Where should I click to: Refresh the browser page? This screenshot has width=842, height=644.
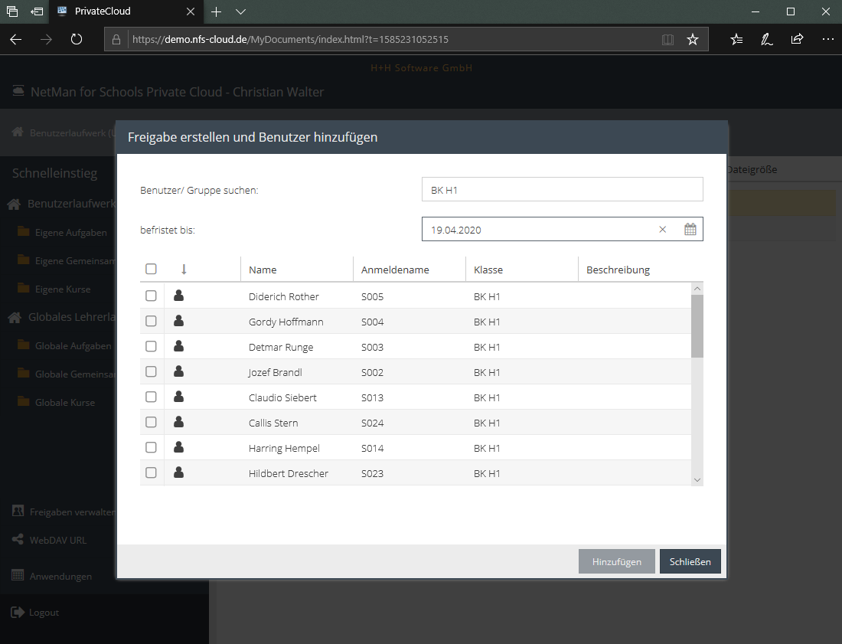point(77,39)
